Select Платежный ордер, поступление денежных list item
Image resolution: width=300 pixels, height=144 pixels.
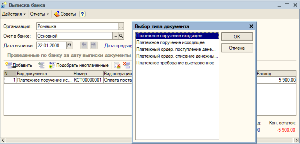point(177,49)
